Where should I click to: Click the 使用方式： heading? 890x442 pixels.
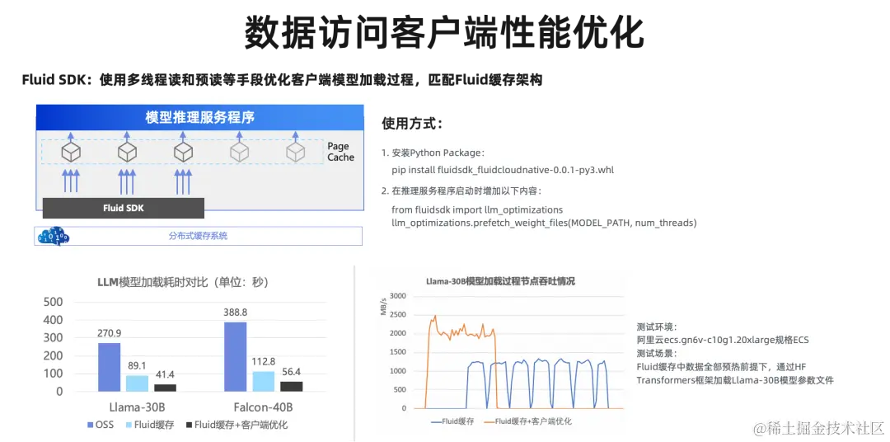pos(411,124)
